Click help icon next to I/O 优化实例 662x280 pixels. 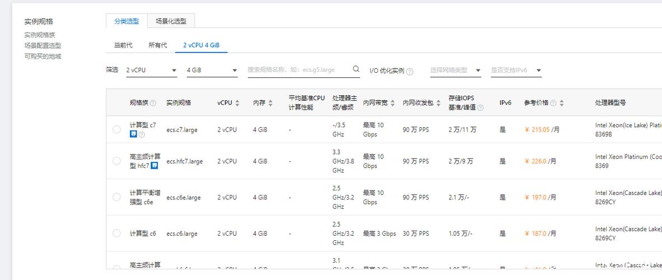click(x=409, y=71)
